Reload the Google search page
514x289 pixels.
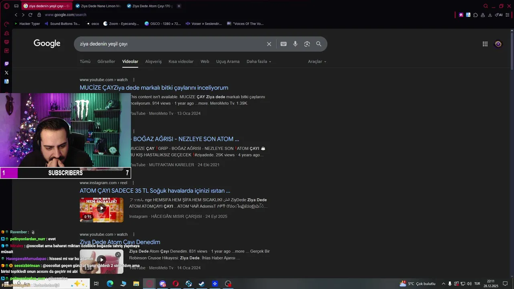coord(30,15)
